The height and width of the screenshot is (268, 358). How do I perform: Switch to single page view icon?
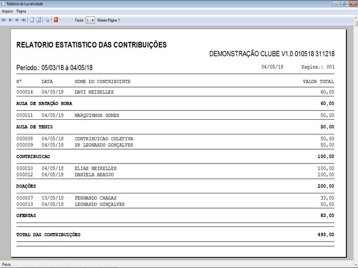point(32,20)
